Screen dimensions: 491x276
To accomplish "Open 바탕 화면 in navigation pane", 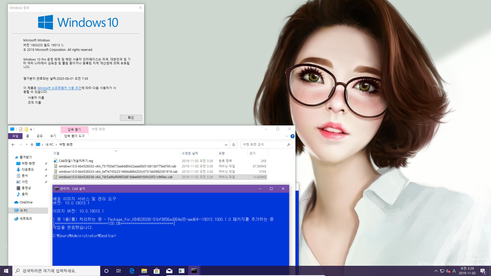I will (28, 163).
